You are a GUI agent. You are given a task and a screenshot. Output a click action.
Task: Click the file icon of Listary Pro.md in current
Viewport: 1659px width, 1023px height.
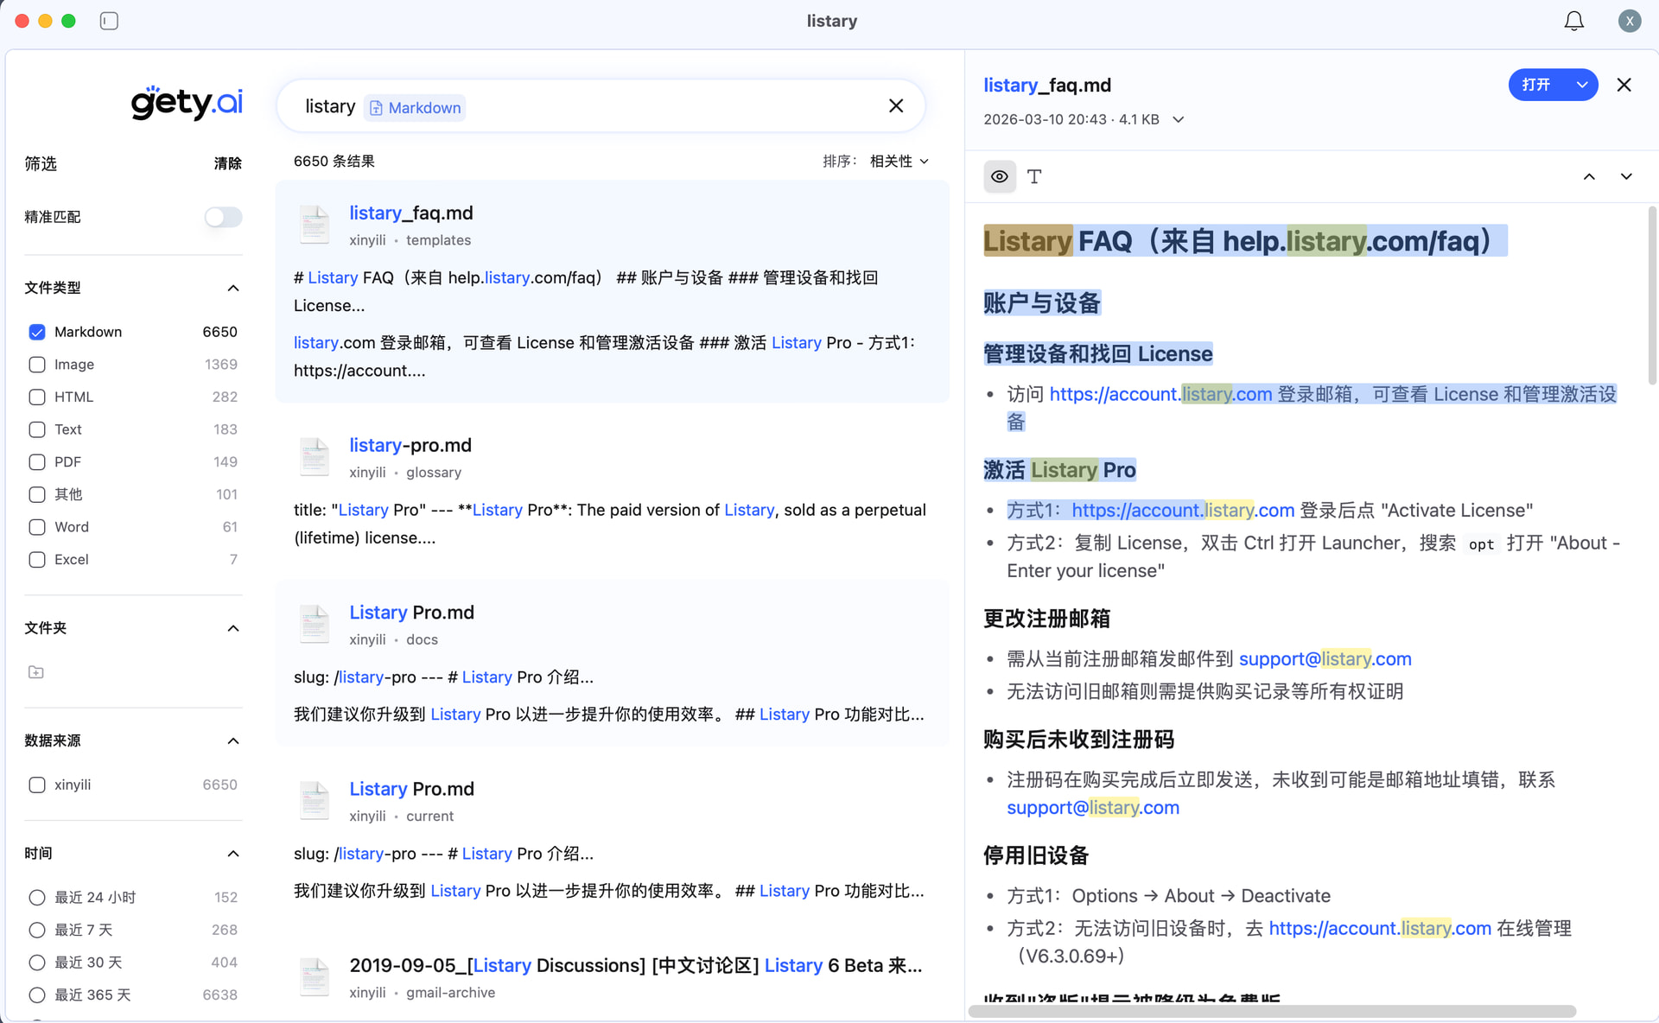[314, 799]
